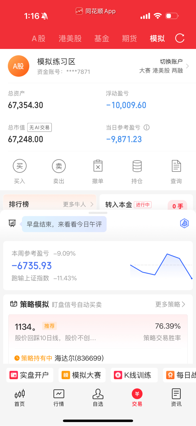
Task: Tap the 更多牛人 chevron arrow
Action: [92, 204]
